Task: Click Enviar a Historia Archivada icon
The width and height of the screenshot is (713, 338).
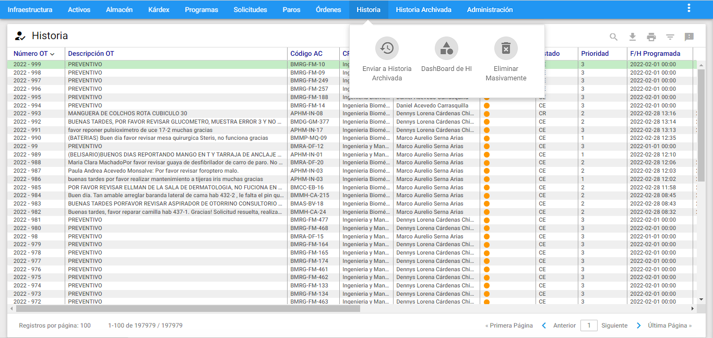Action: (387, 48)
